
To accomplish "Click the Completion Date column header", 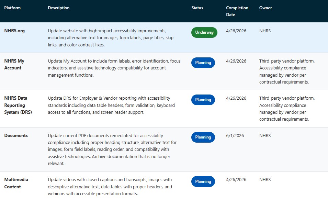I will pos(237,11).
